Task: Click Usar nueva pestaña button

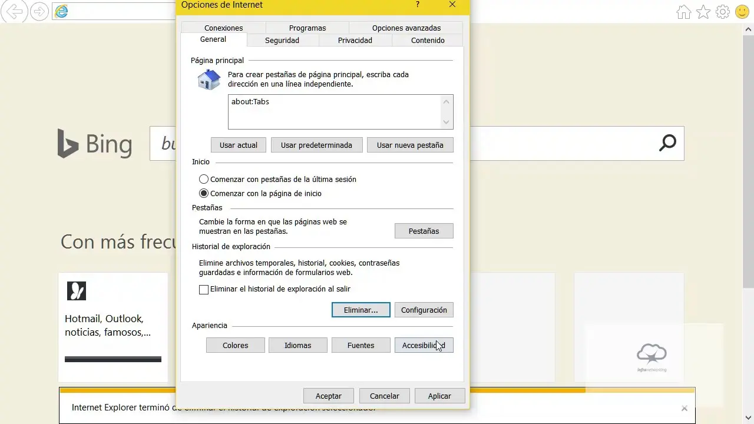Action: [410, 145]
